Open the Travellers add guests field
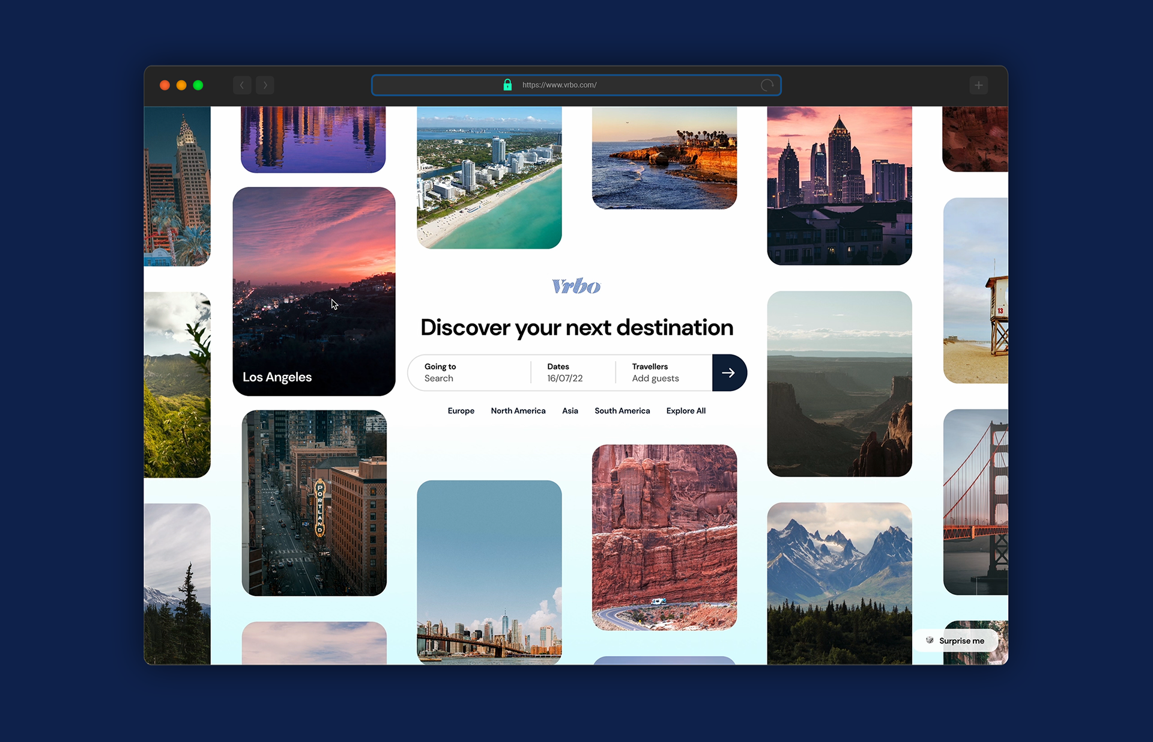This screenshot has height=742, width=1153. (x=661, y=373)
